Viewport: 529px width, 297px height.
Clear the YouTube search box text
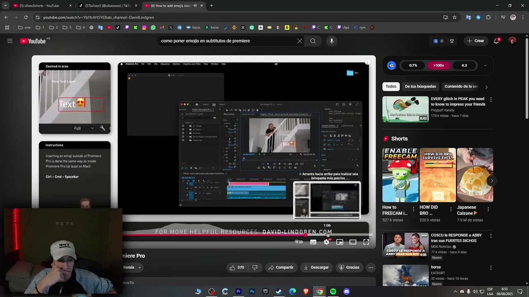[x=300, y=41]
